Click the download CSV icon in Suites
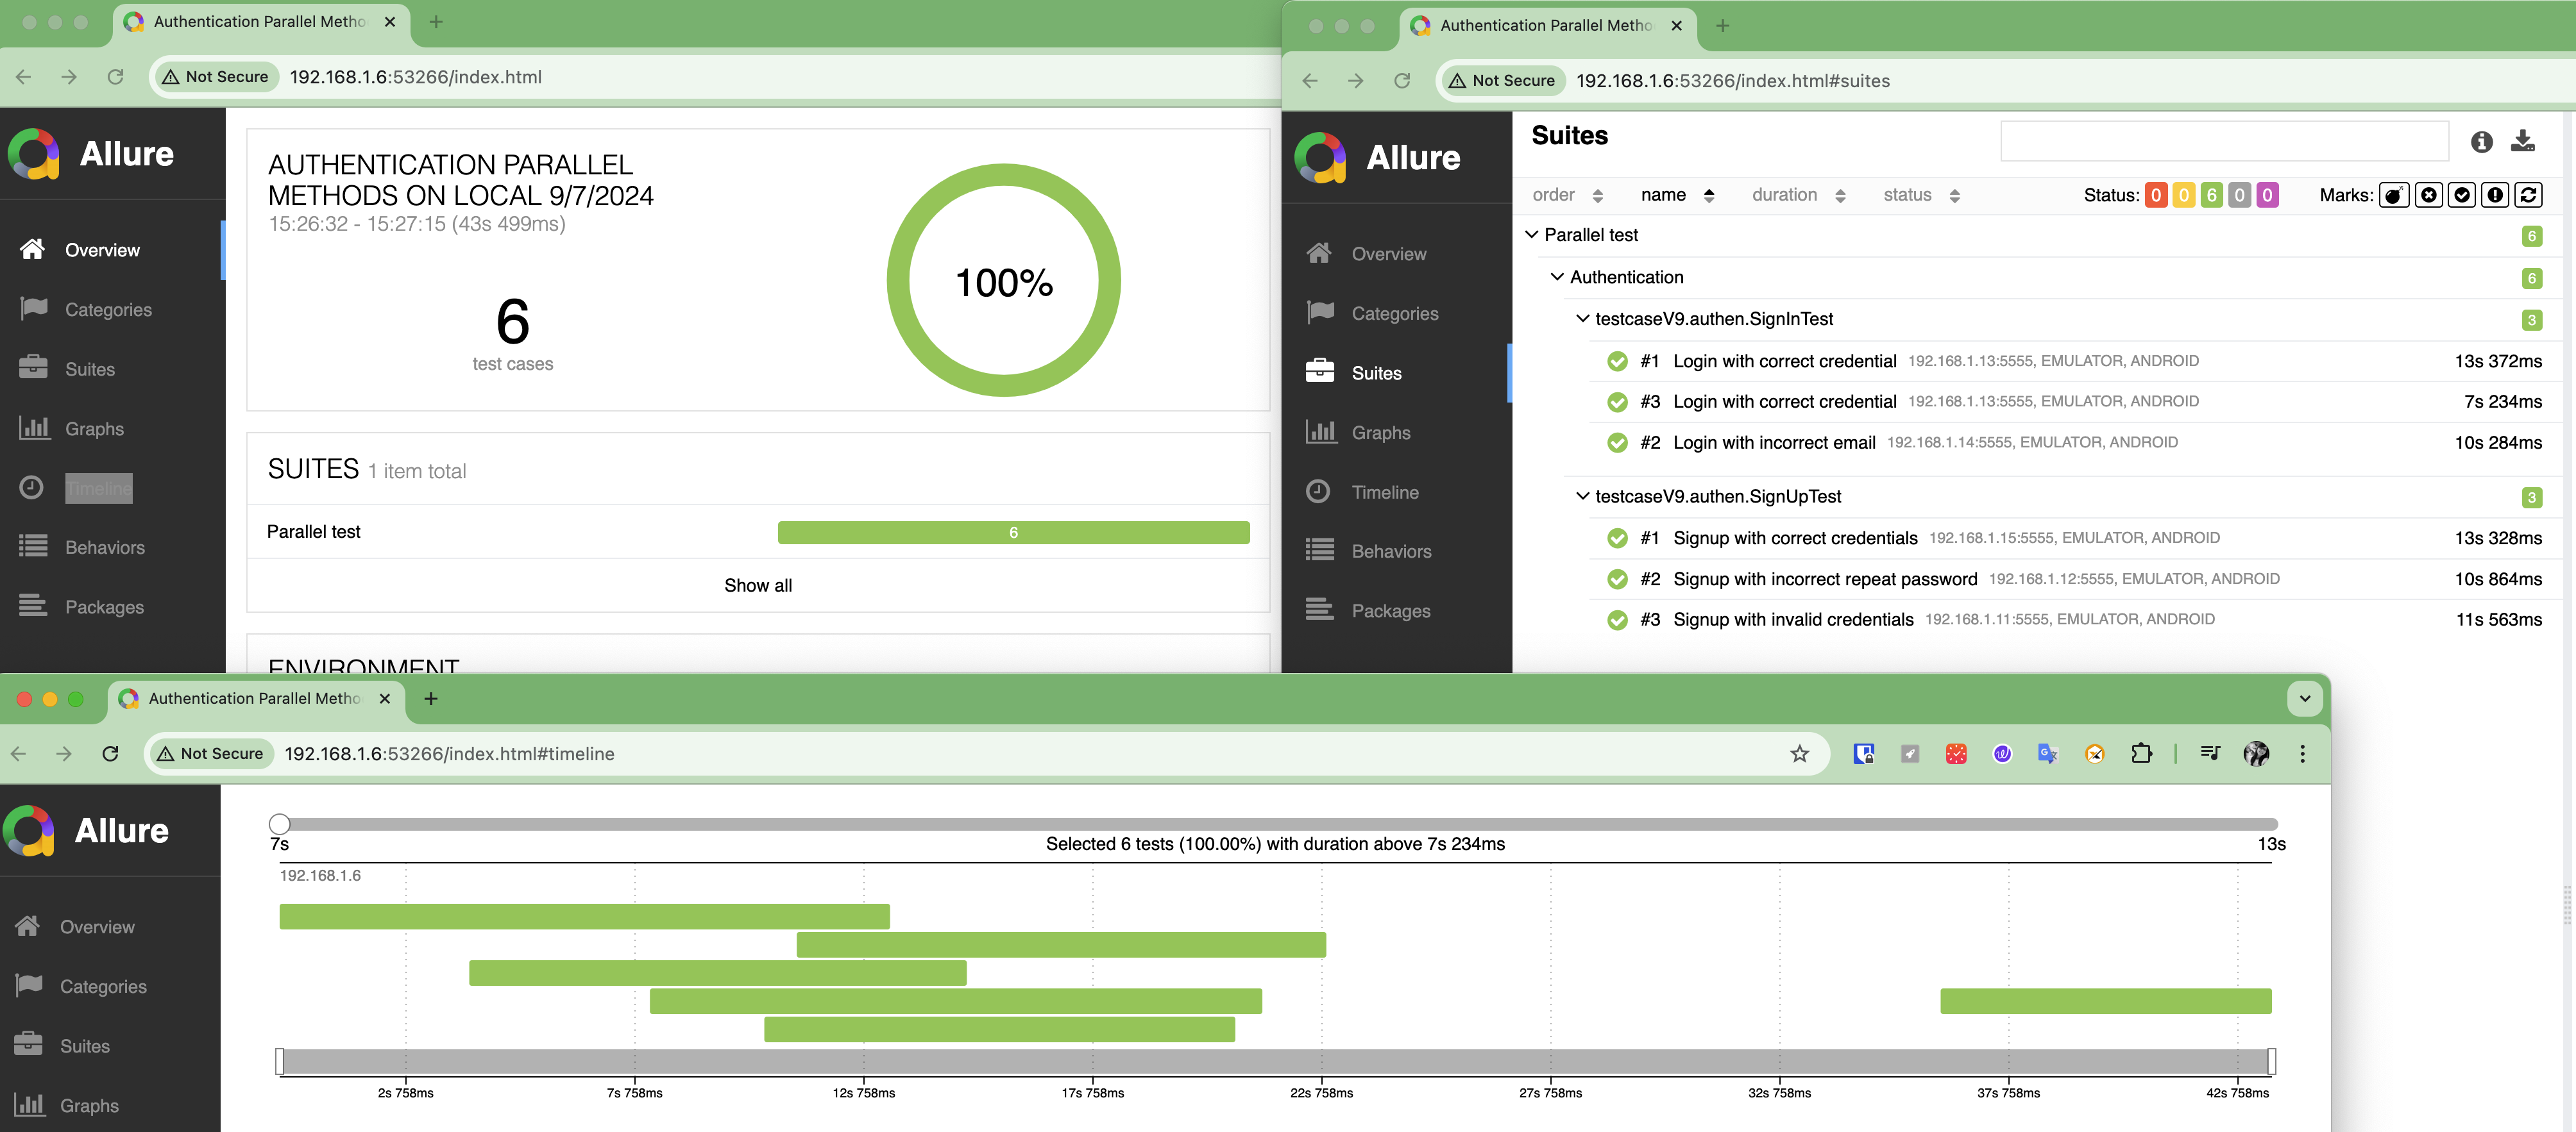 (2522, 142)
